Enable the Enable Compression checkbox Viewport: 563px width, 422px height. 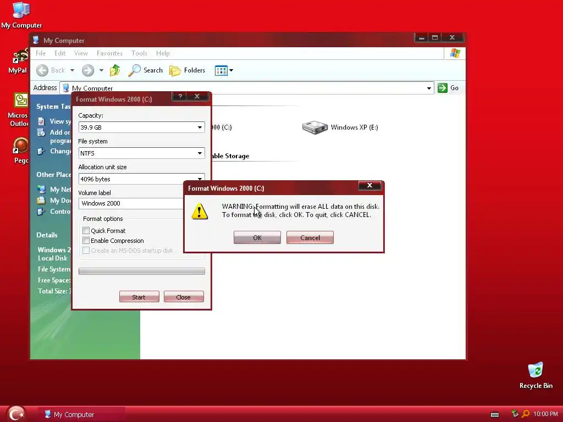coord(86,241)
